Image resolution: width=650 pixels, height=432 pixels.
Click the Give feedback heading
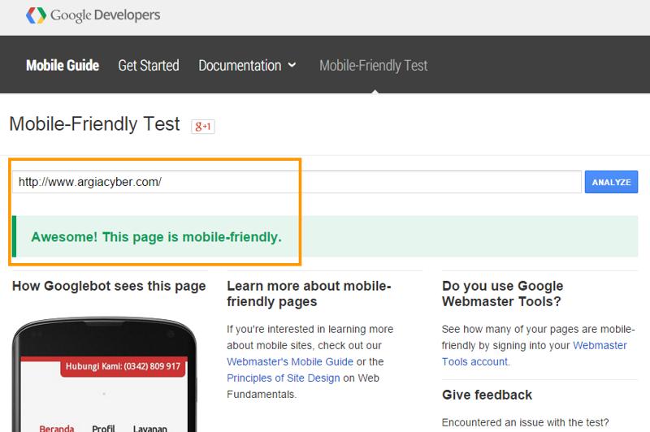(x=487, y=395)
